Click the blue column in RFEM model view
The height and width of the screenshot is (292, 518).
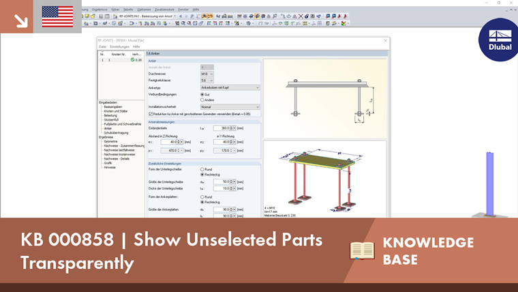point(489,184)
